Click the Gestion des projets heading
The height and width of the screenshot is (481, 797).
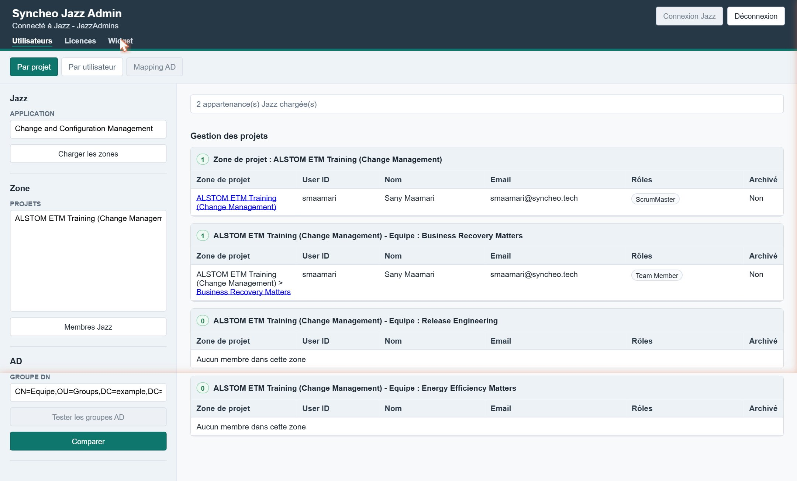click(229, 136)
